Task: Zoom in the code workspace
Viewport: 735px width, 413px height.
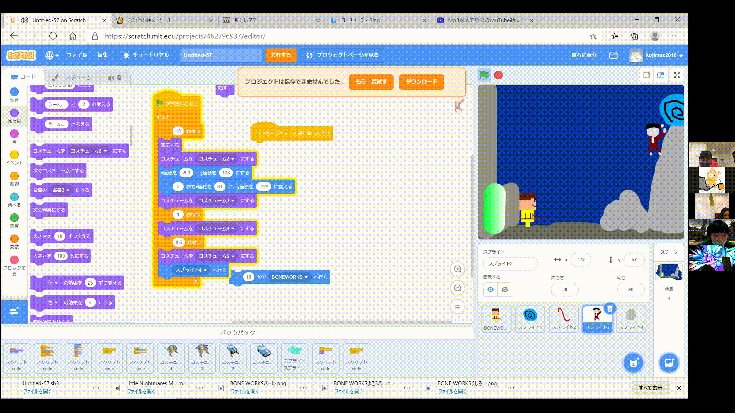Action: 457,269
